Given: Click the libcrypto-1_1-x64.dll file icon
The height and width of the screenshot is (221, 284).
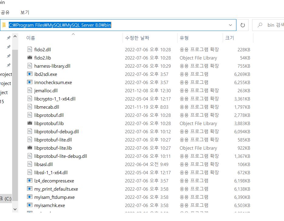Looking at the screenshot, I should click(30, 99).
